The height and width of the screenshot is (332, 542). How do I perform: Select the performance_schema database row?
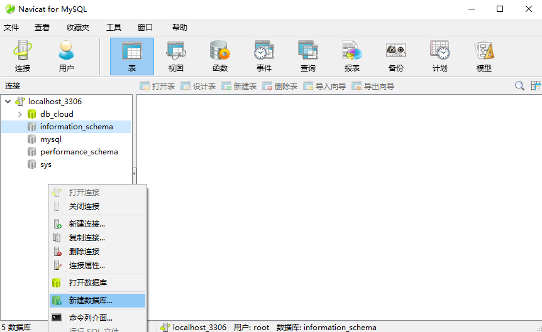pos(67,152)
